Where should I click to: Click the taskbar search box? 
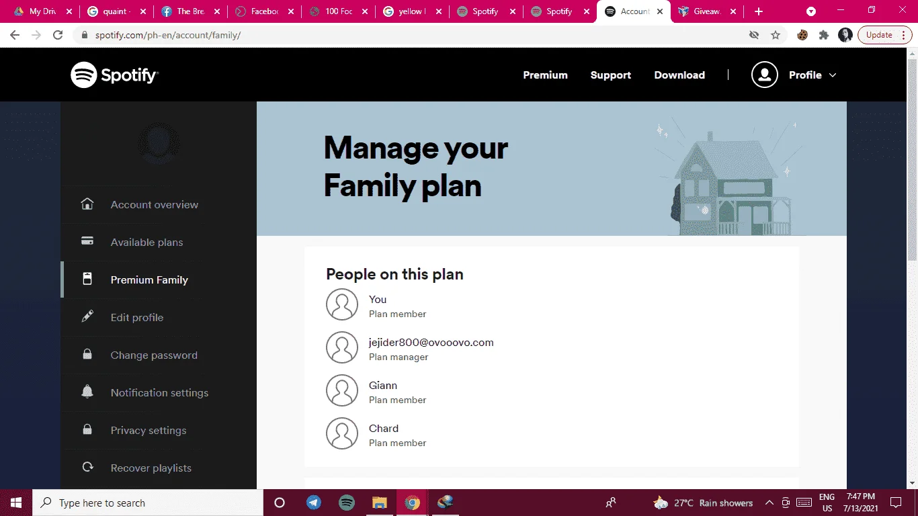tap(148, 503)
